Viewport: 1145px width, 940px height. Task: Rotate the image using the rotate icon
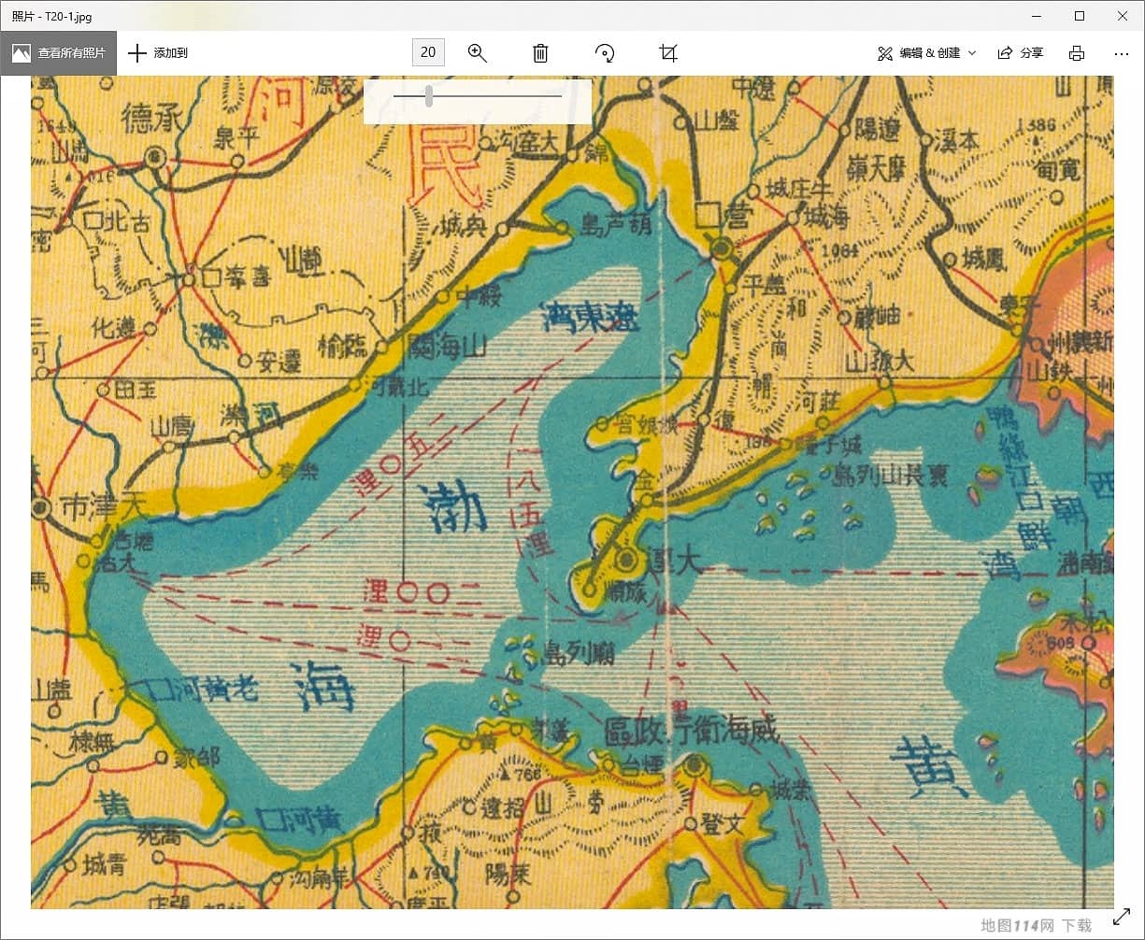tap(605, 53)
